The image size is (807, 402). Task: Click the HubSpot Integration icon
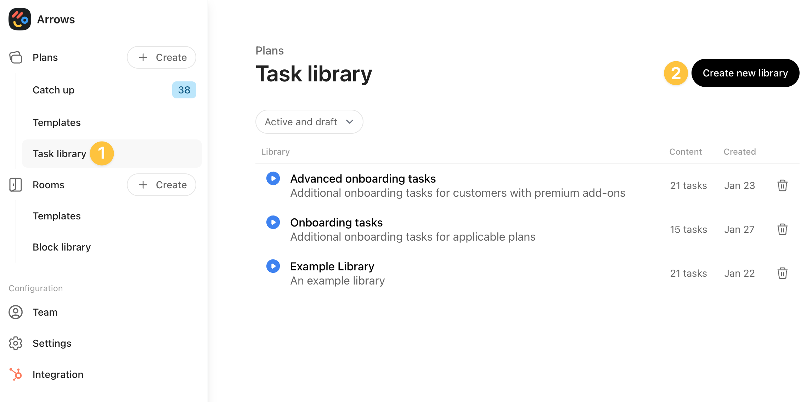tap(16, 374)
